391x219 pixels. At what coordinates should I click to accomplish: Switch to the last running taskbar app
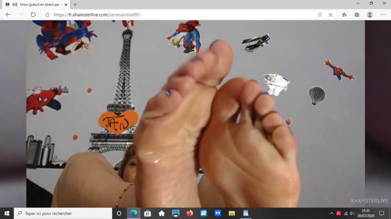tap(246, 213)
